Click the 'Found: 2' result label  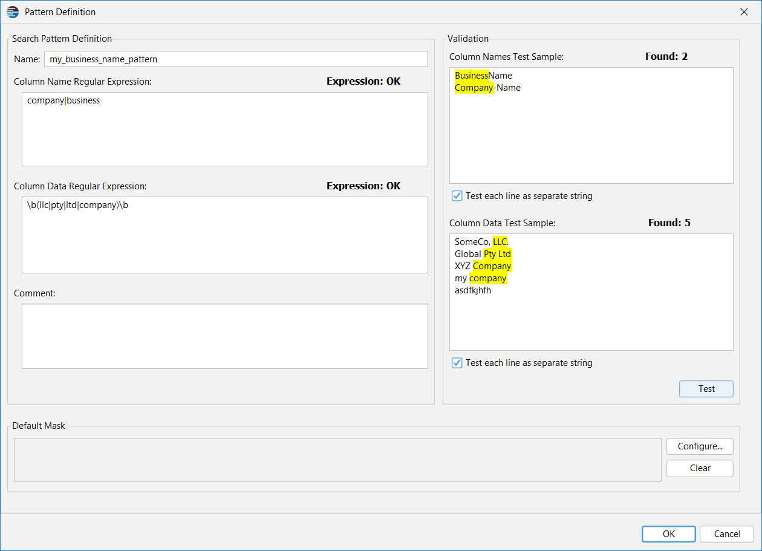pyautogui.click(x=666, y=56)
